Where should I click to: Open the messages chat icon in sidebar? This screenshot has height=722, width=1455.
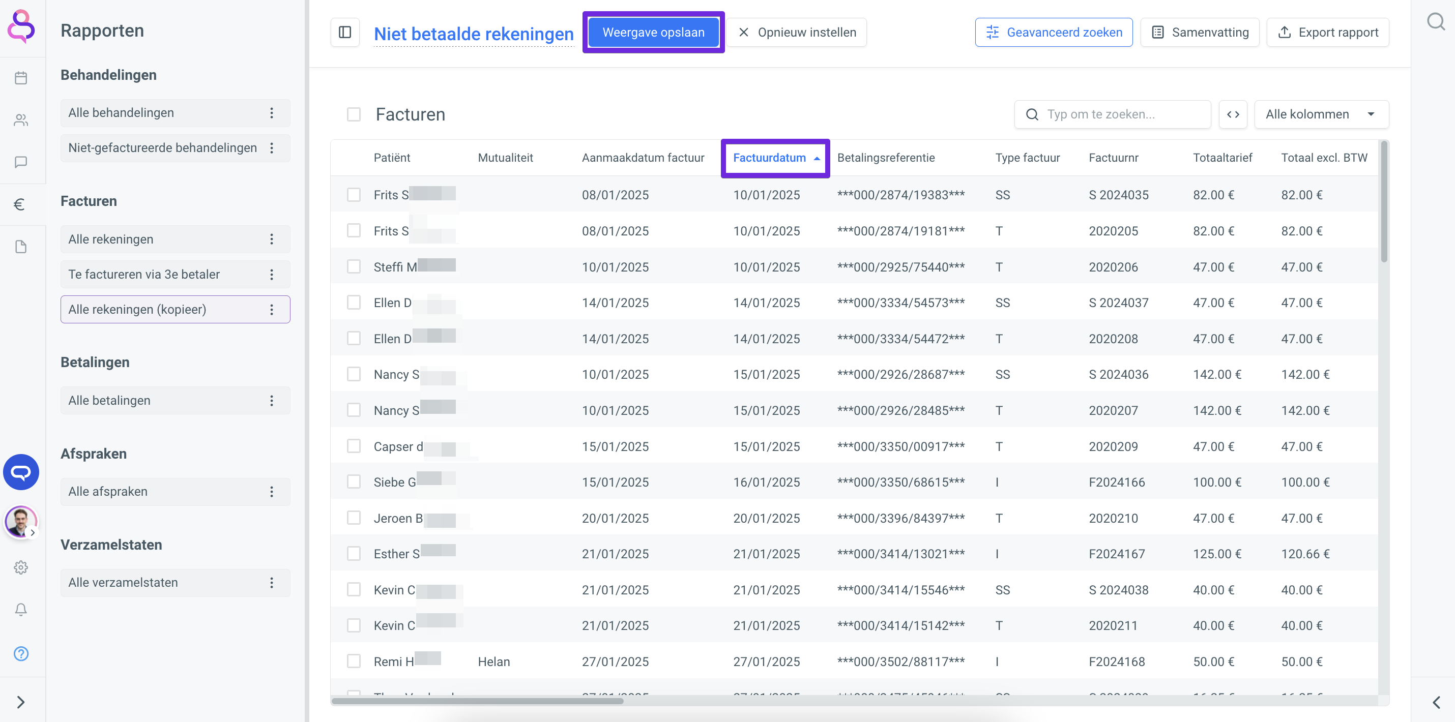pyautogui.click(x=21, y=163)
